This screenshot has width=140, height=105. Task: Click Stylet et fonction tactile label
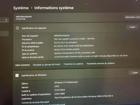(x=33, y=57)
